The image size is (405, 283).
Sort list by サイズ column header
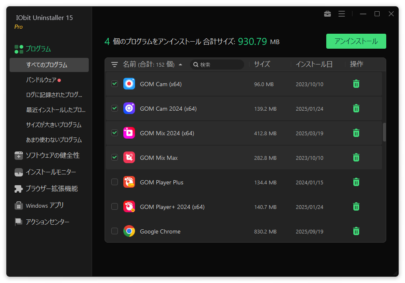tap(262, 64)
